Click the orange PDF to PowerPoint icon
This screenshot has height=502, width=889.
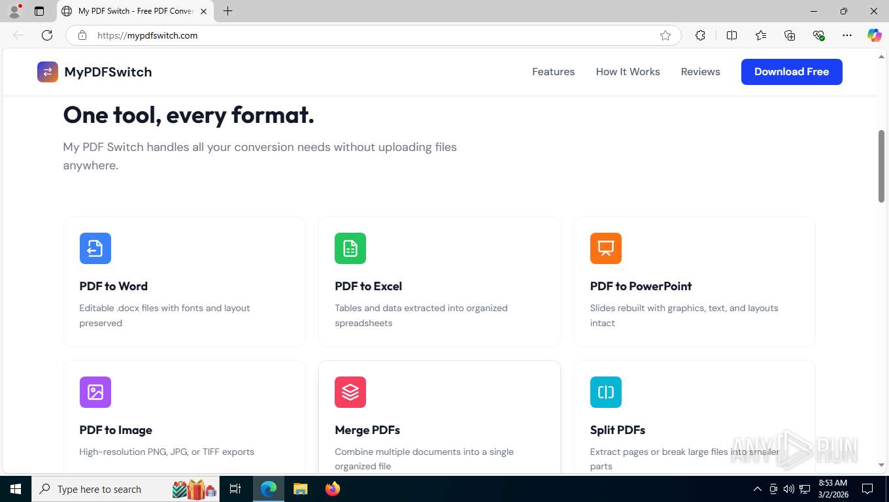(x=606, y=248)
